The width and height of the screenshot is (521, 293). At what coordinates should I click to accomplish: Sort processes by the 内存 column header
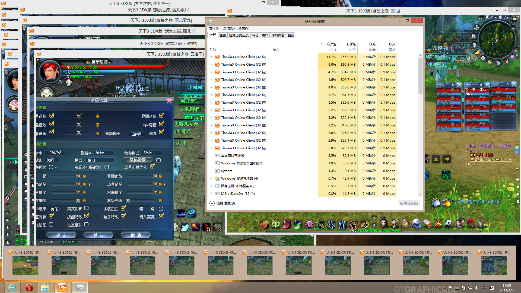[x=348, y=47]
